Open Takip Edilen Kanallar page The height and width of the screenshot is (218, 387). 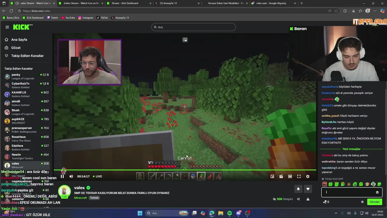pyautogui.click(x=28, y=56)
